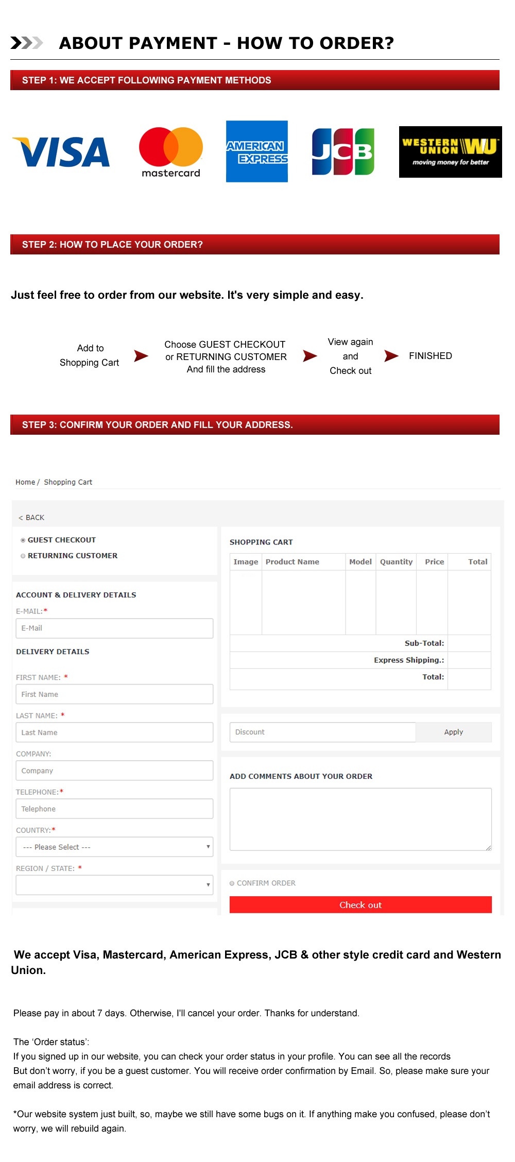
Task: Click the Image column header
Action: [246, 562]
